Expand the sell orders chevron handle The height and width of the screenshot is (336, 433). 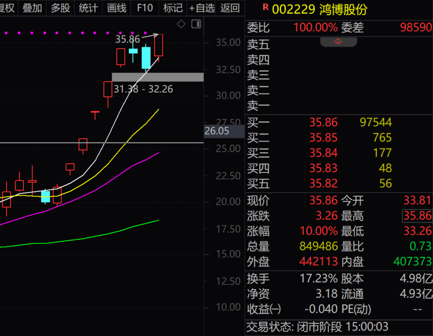pos(338,42)
